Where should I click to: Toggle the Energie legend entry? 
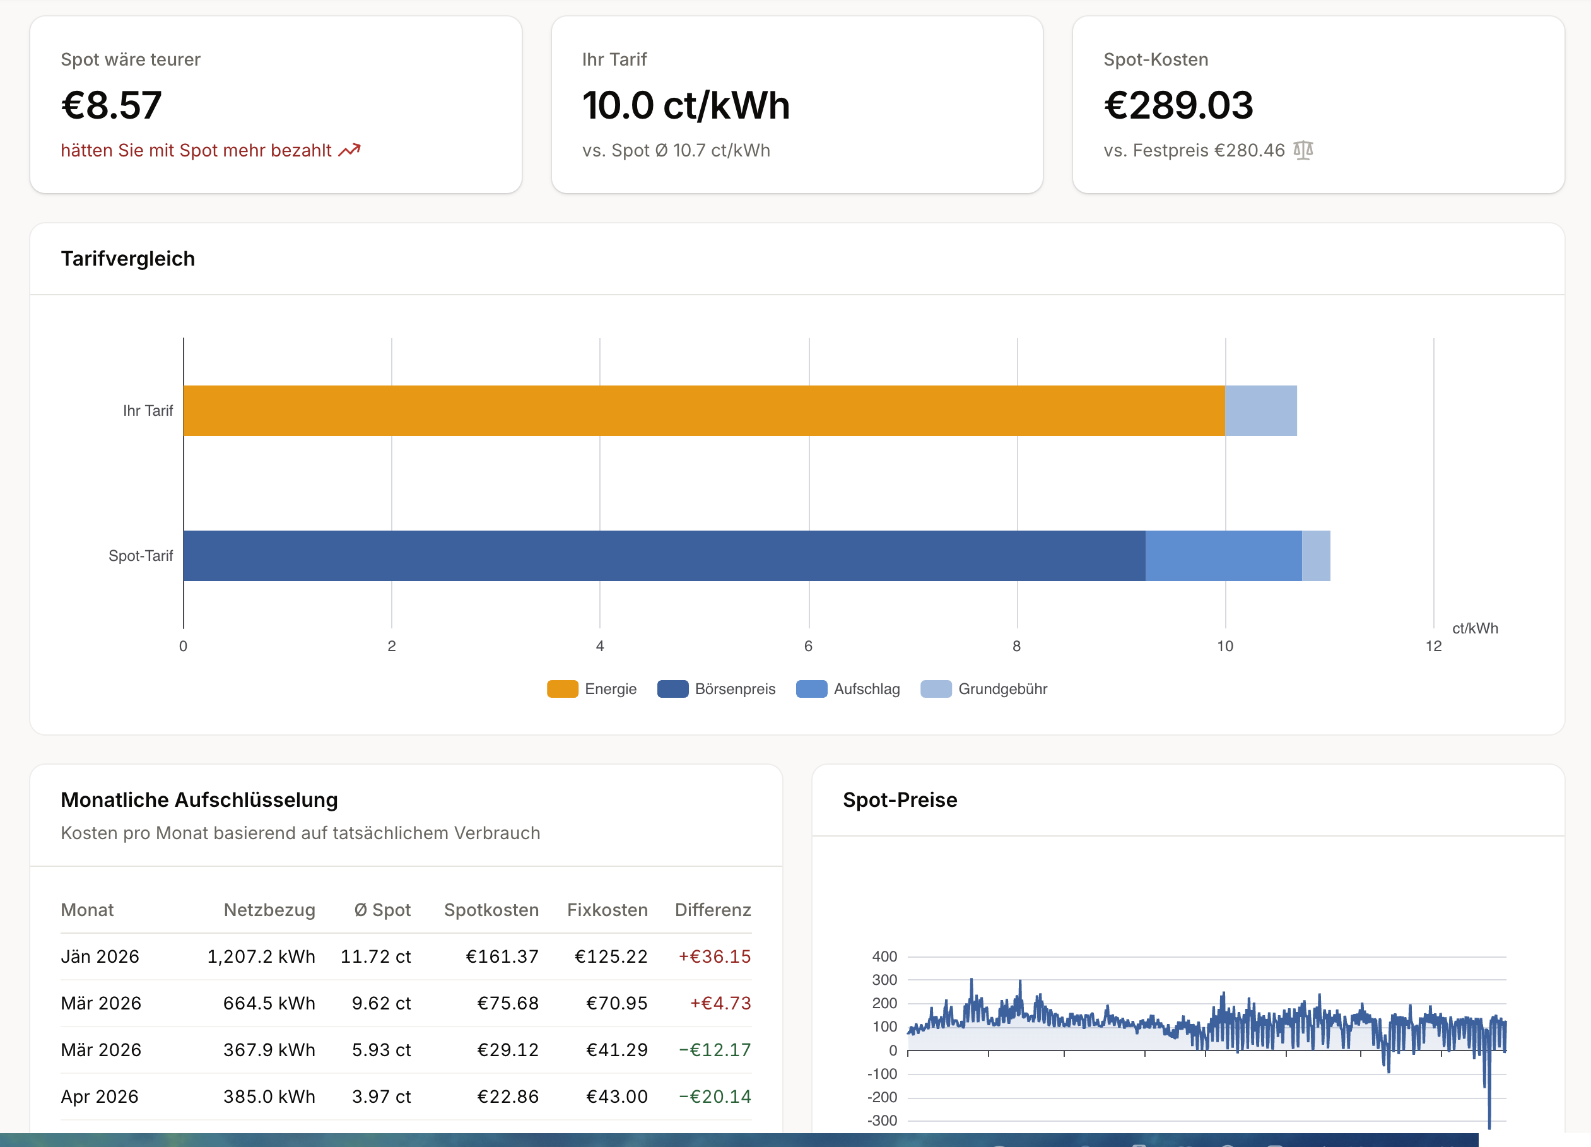(592, 689)
